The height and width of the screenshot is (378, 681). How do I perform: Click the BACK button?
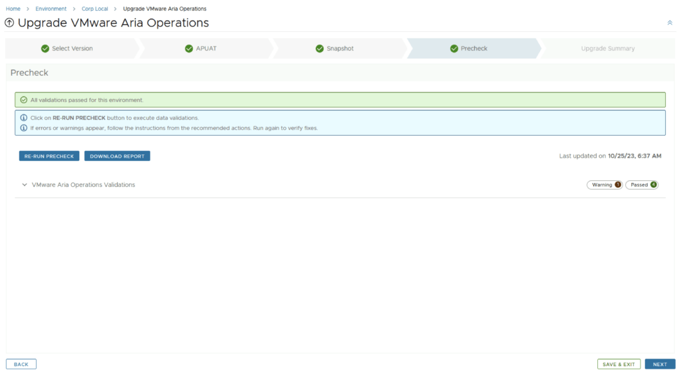21,364
